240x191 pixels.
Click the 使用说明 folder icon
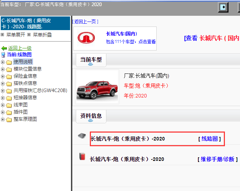click(x=9, y=62)
